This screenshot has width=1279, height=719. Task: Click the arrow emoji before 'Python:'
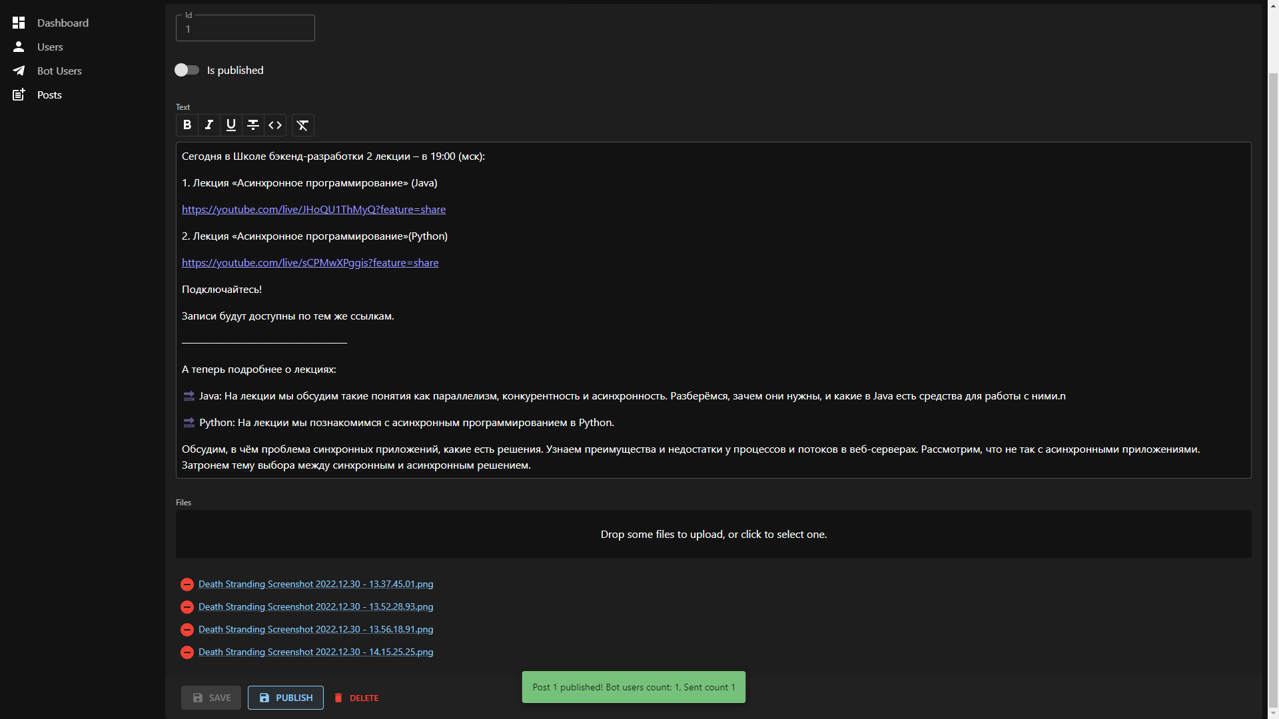coord(189,423)
